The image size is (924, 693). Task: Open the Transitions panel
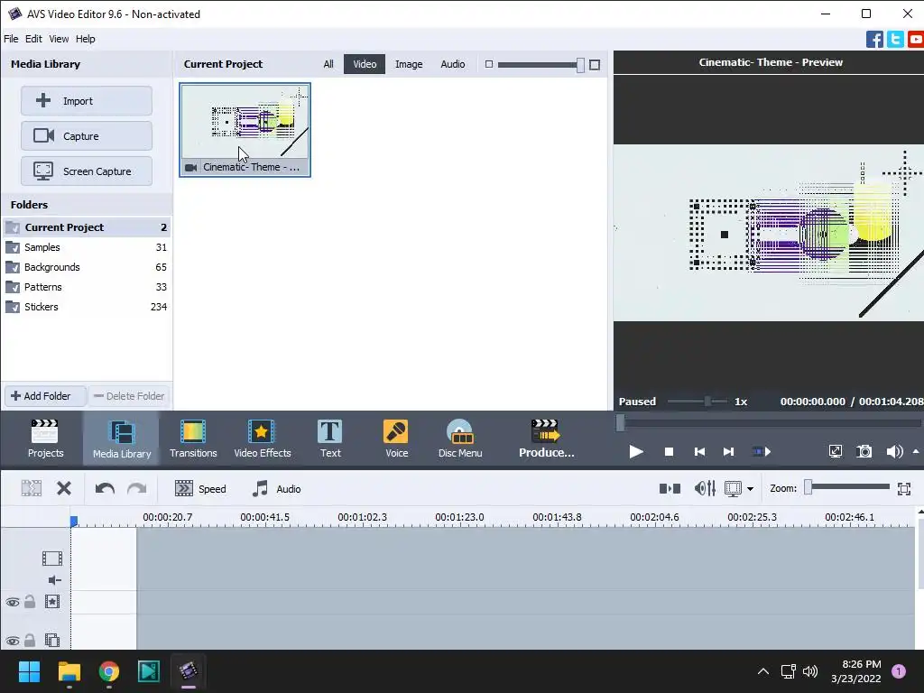pyautogui.click(x=193, y=439)
